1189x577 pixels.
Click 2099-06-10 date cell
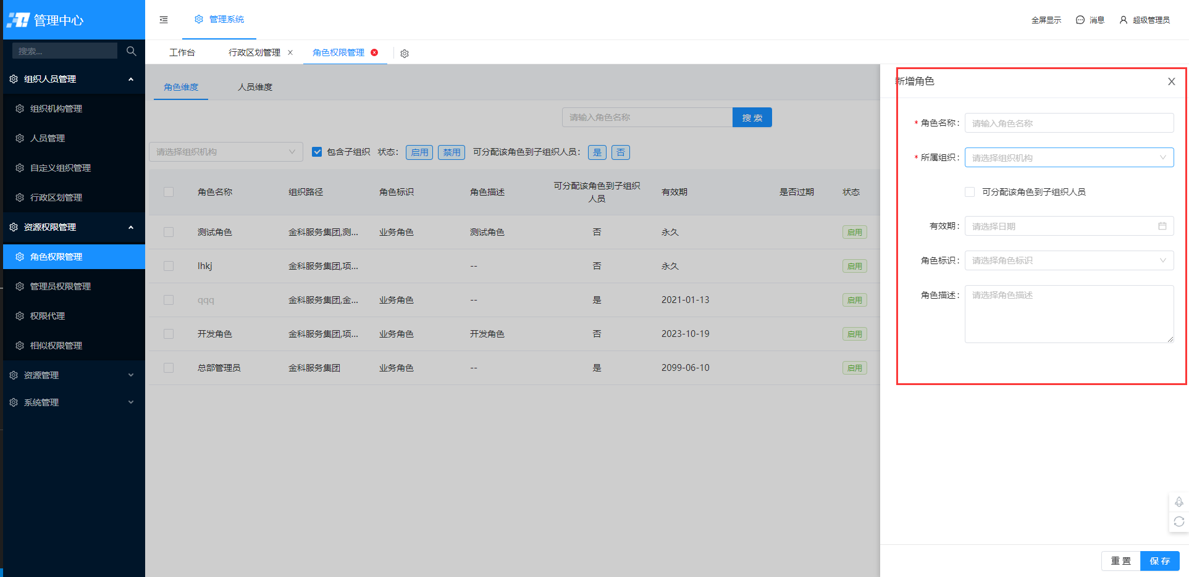(x=686, y=368)
